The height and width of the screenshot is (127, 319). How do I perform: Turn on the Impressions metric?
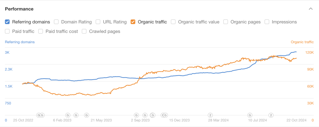[x=267, y=22]
